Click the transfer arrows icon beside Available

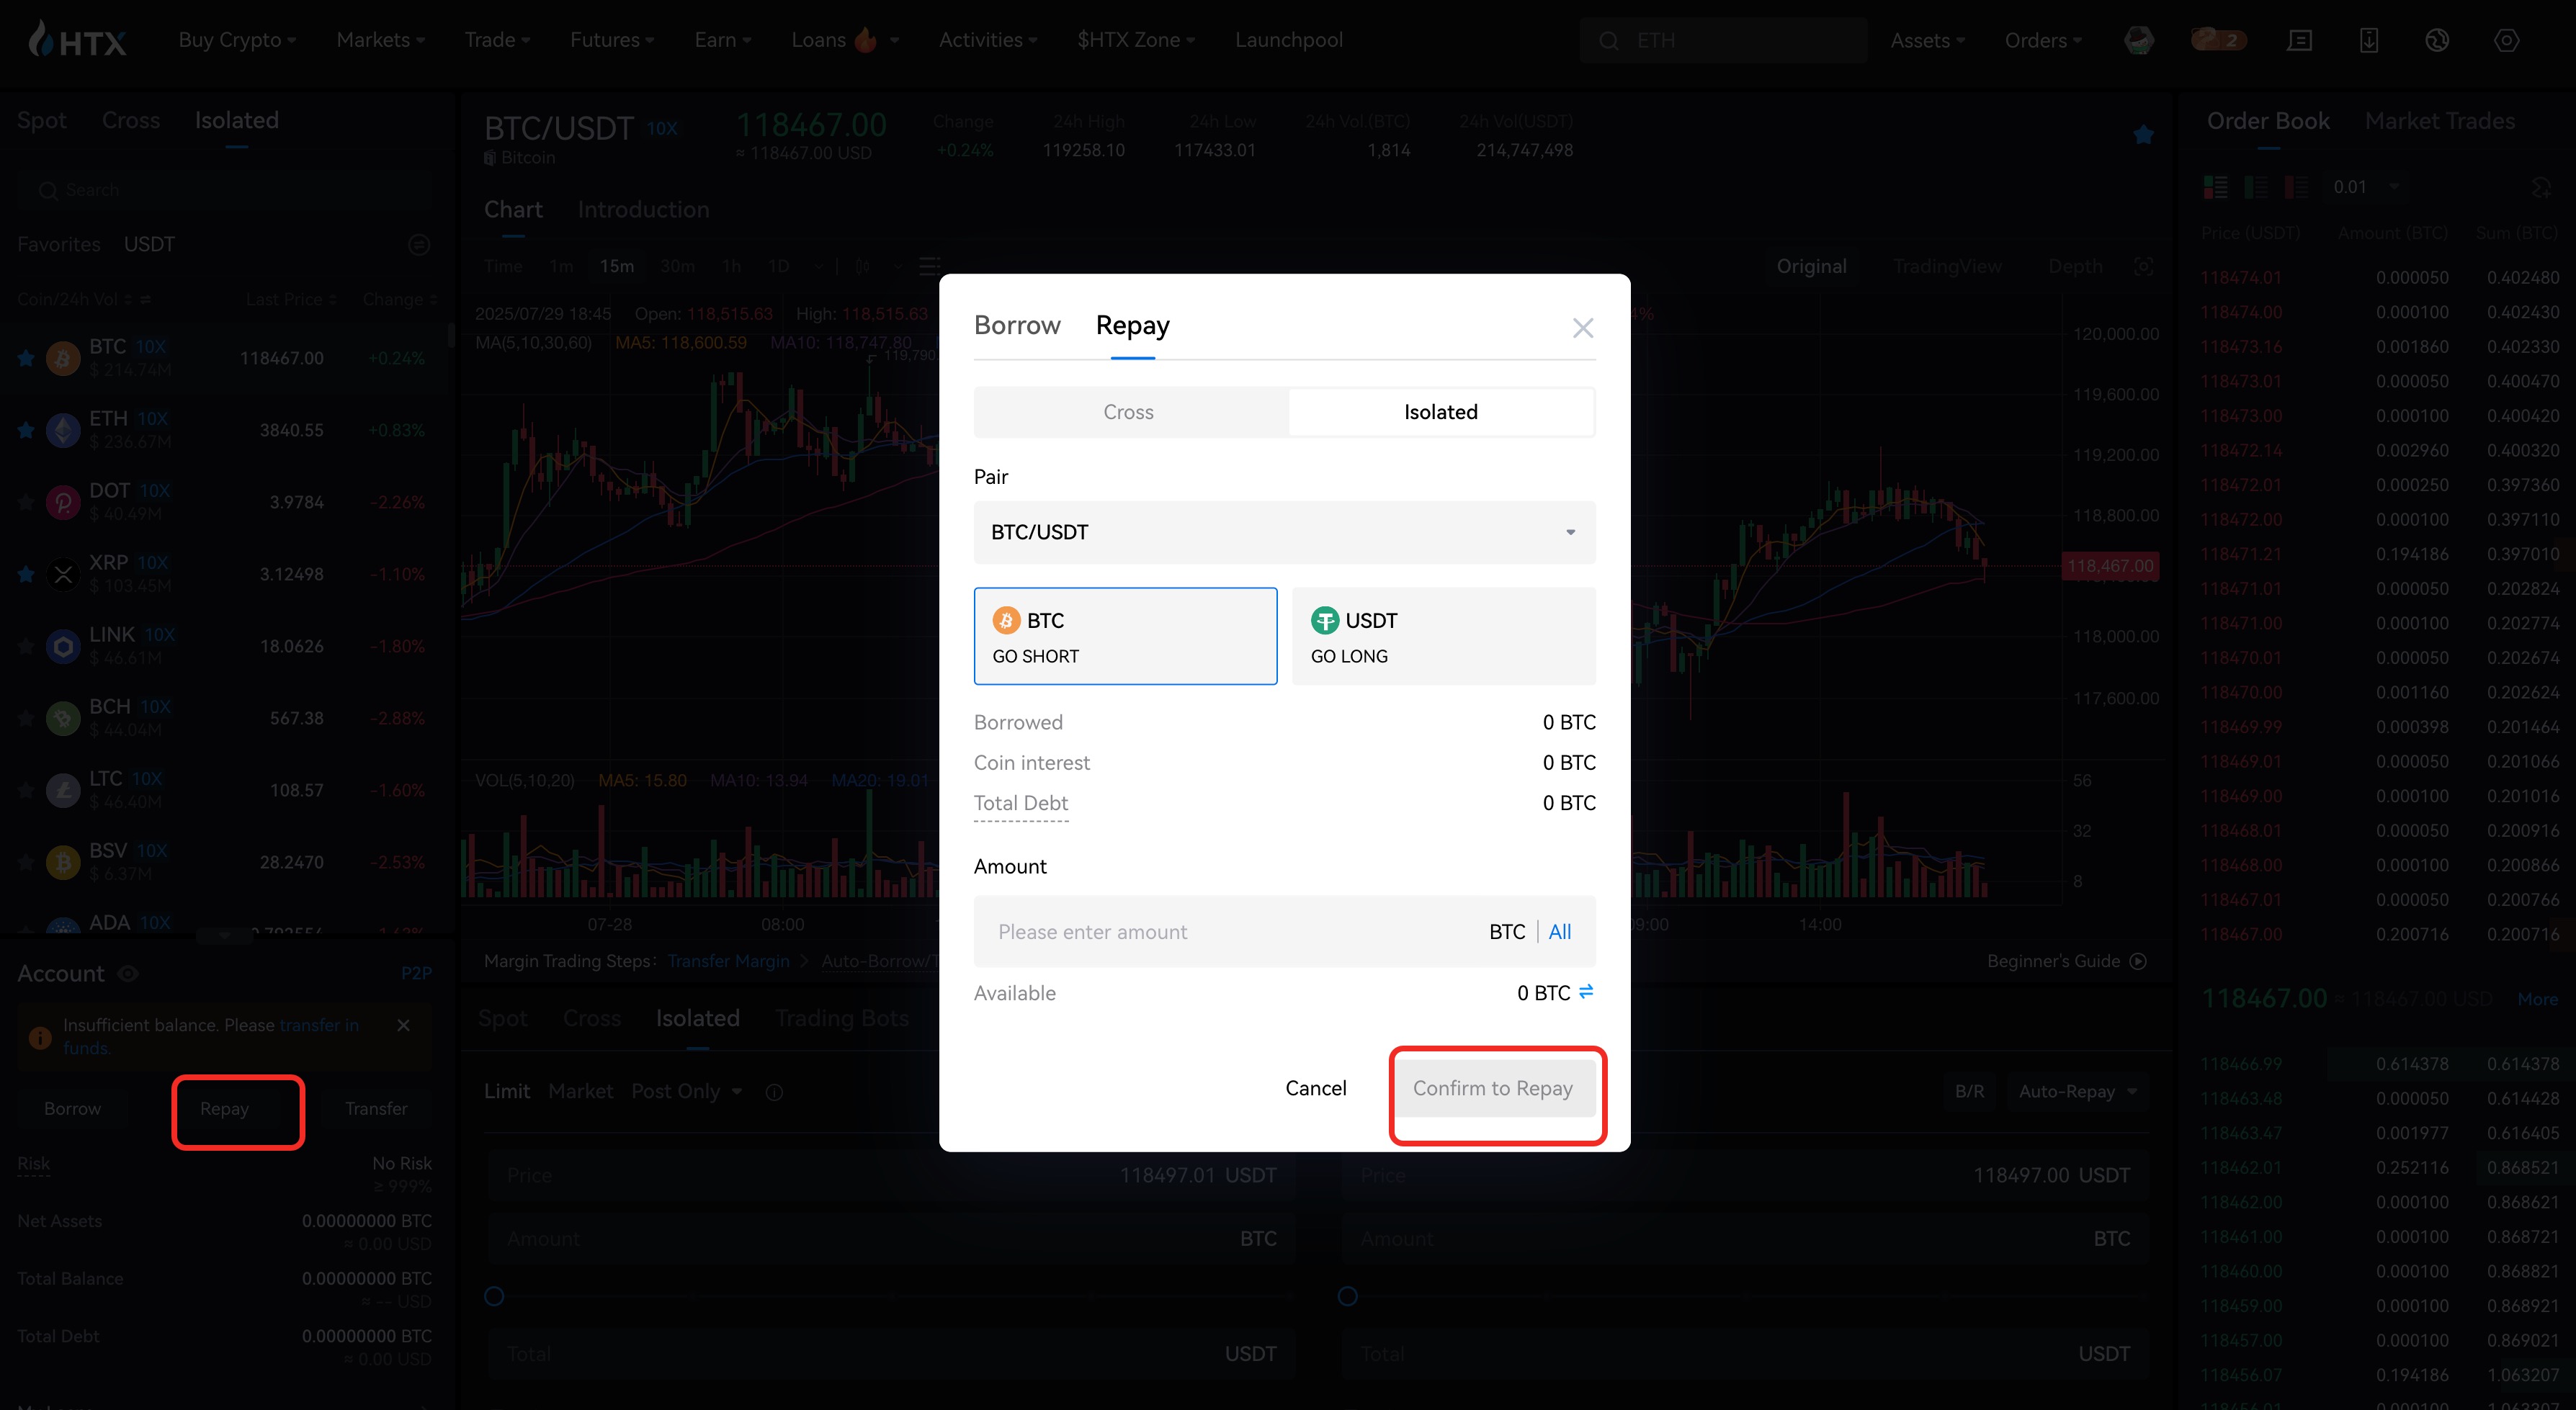click(1586, 992)
